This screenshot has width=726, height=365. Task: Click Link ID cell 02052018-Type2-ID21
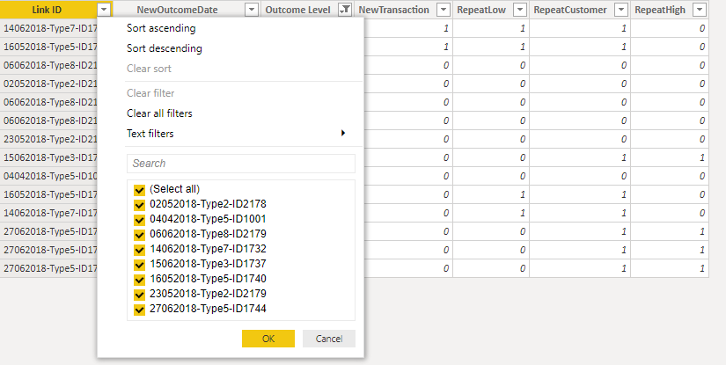(48, 84)
